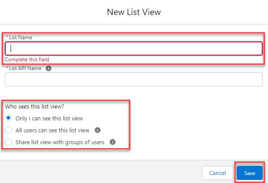This screenshot has height=183, width=268.
Task: Click the 'Complete this field.' error message
Action: tap(27, 60)
